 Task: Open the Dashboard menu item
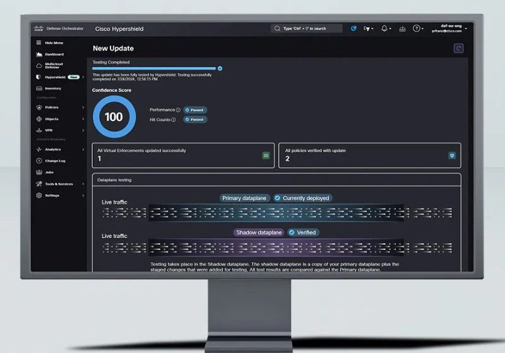[54, 54]
